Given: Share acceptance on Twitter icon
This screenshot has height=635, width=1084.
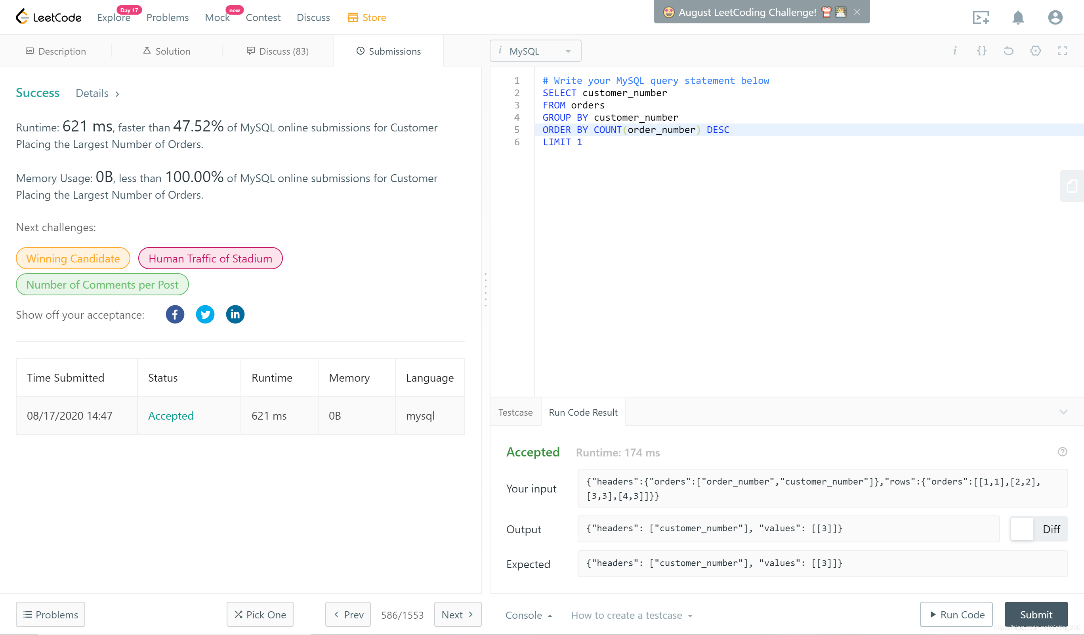Looking at the screenshot, I should 205,314.
